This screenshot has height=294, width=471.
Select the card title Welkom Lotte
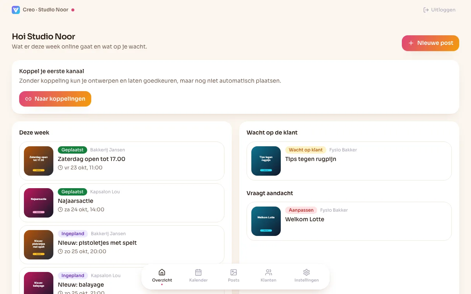point(305,219)
